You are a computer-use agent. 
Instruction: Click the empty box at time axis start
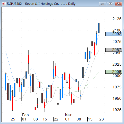pos(4,119)
